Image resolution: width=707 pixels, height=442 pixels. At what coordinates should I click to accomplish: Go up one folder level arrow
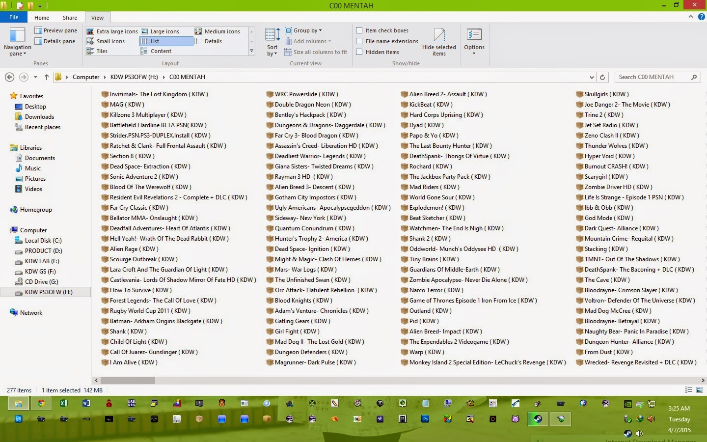47,77
